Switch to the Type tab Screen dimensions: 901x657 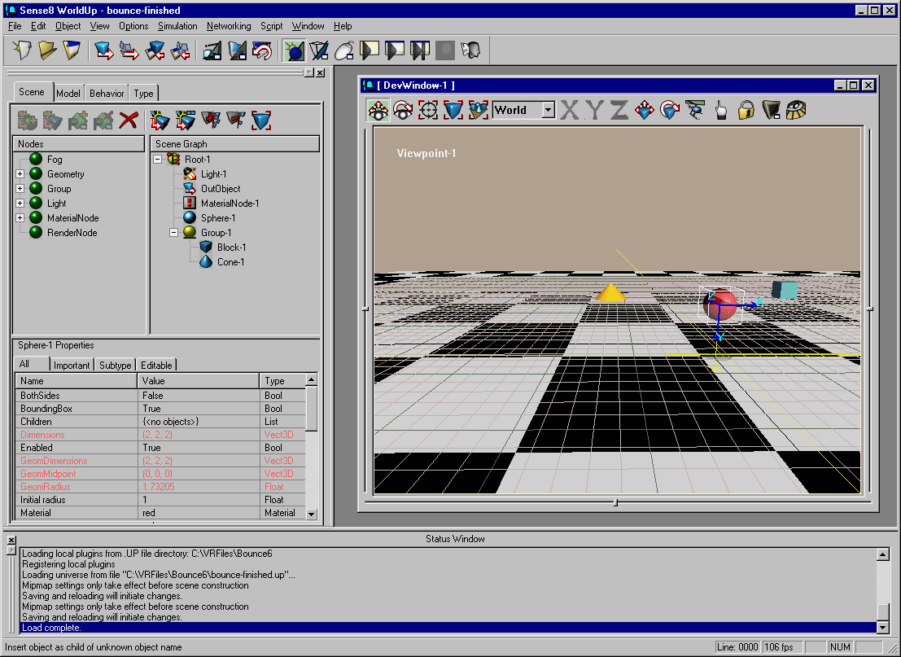[x=143, y=93]
